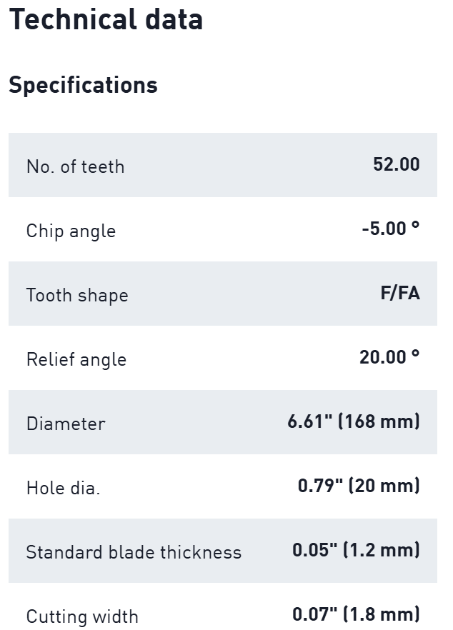This screenshot has height=630, width=453.
Task: Click the 20.00 ° relief angle value
Action: click(389, 357)
